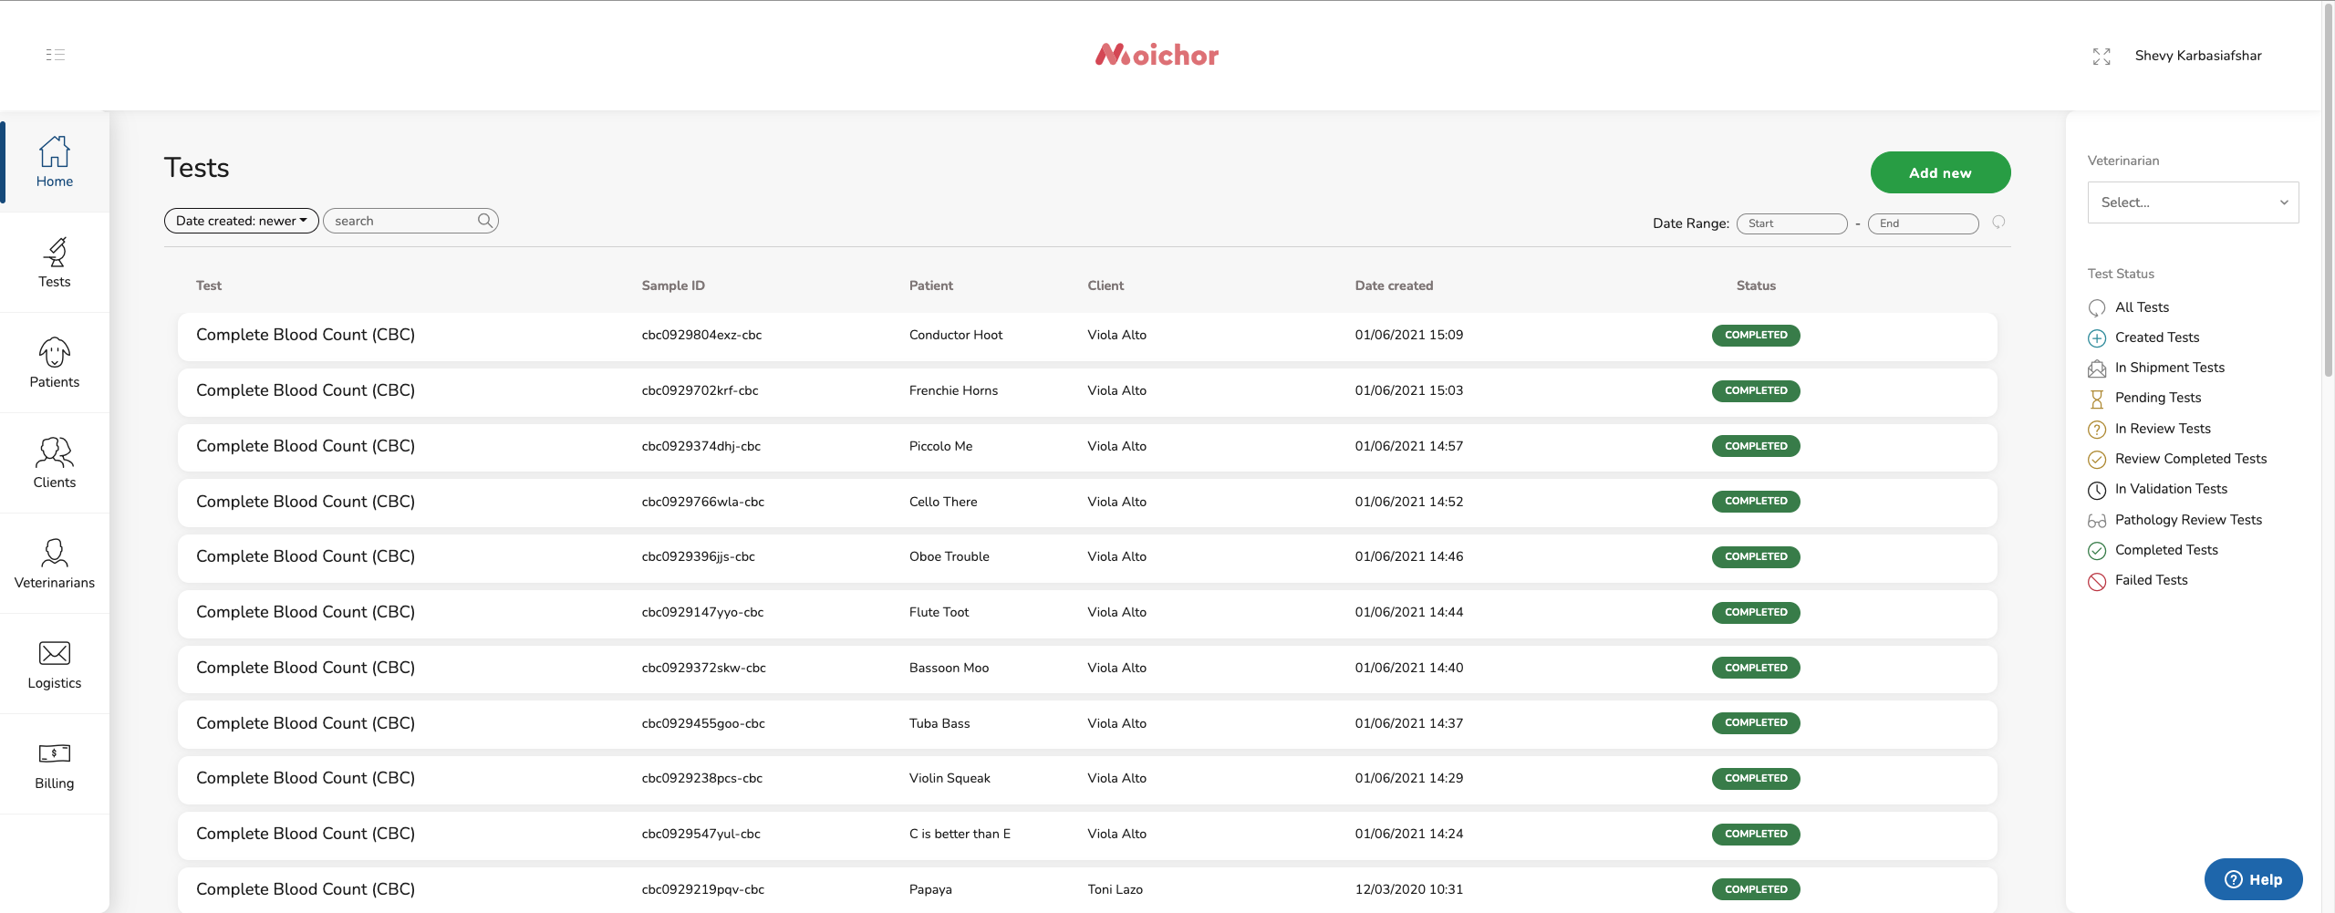
Task: Click the date range reset icon
Action: 1998,223
